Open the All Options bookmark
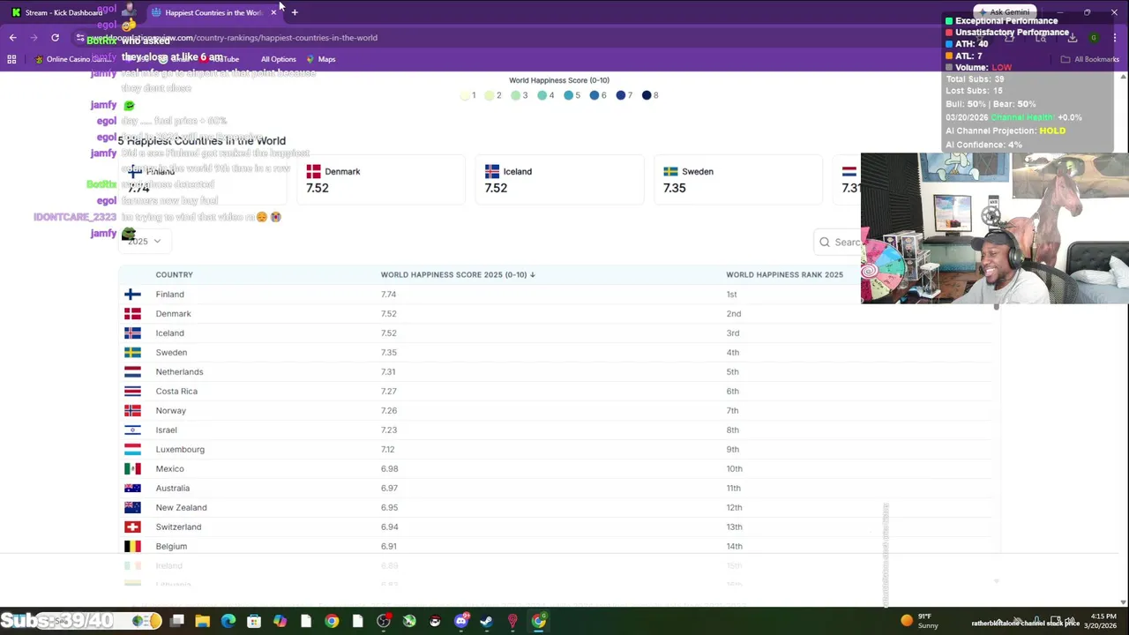 [278, 59]
